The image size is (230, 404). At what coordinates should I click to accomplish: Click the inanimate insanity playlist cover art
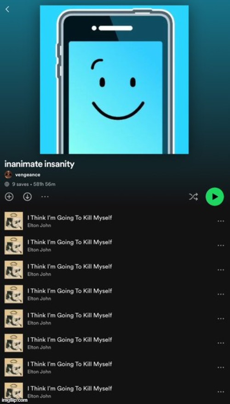[x=115, y=80]
